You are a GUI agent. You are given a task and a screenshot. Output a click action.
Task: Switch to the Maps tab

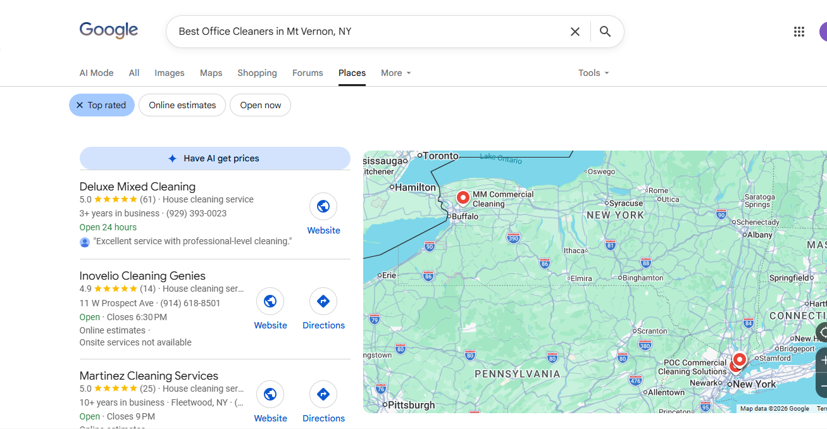[211, 73]
